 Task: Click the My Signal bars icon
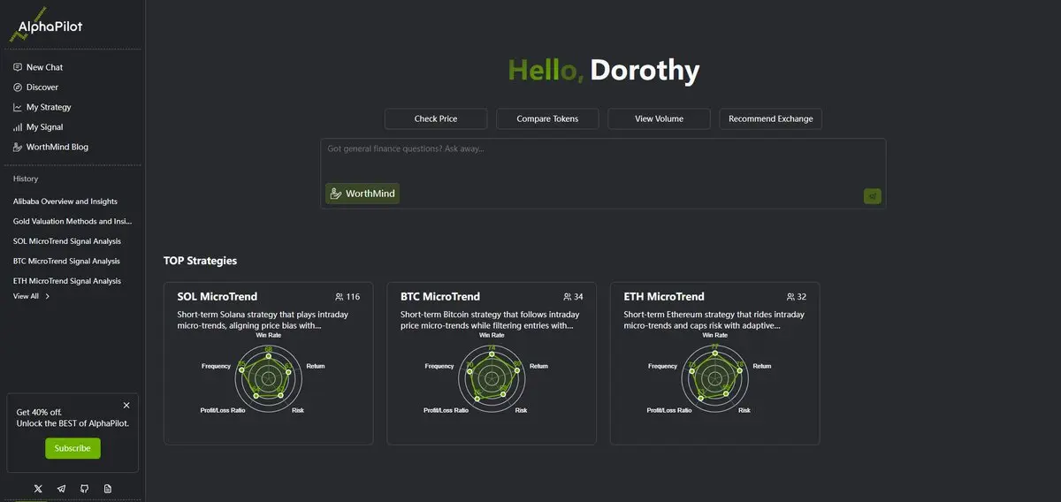click(x=18, y=127)
